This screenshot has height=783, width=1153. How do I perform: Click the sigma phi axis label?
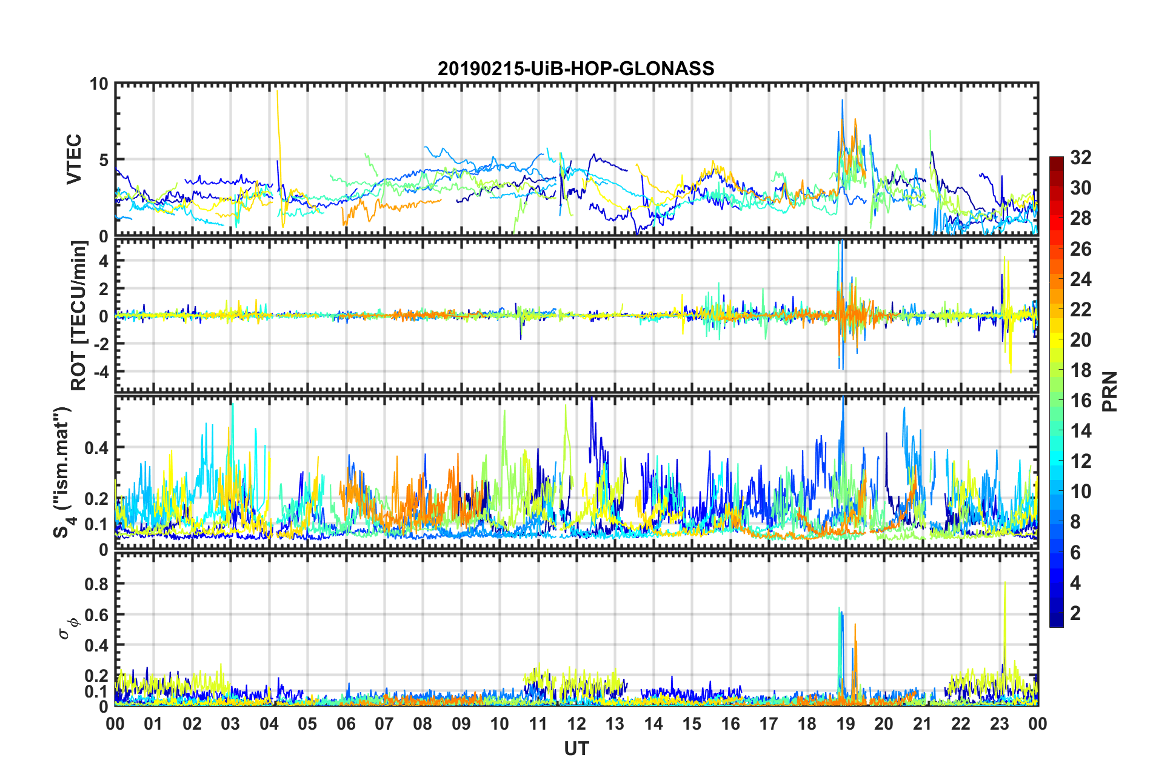coord(69,628)
